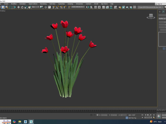166x124 pixels.
Task: Open Autodesk A360 gallery icon
Action: tap(135, 7)
